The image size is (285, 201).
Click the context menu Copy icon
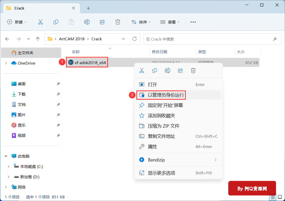pos(154,71)
